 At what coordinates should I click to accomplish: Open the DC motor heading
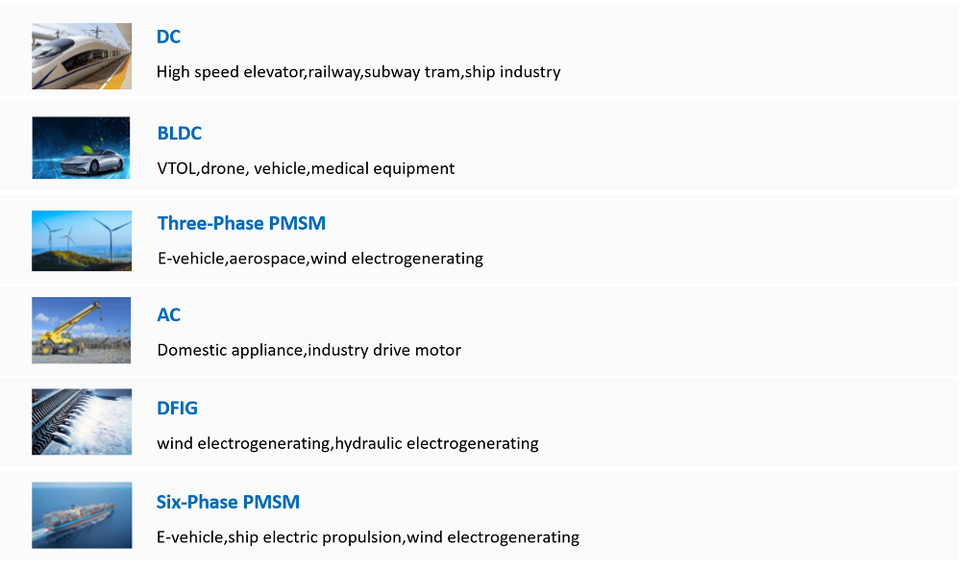click(168, 37)
